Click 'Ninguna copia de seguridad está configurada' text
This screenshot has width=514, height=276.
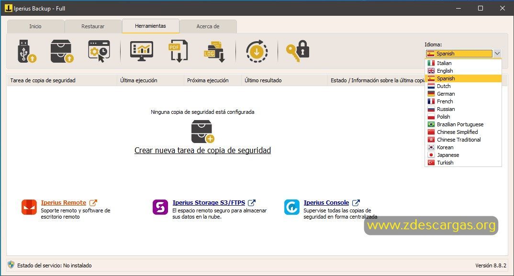[x=202, y=112]
